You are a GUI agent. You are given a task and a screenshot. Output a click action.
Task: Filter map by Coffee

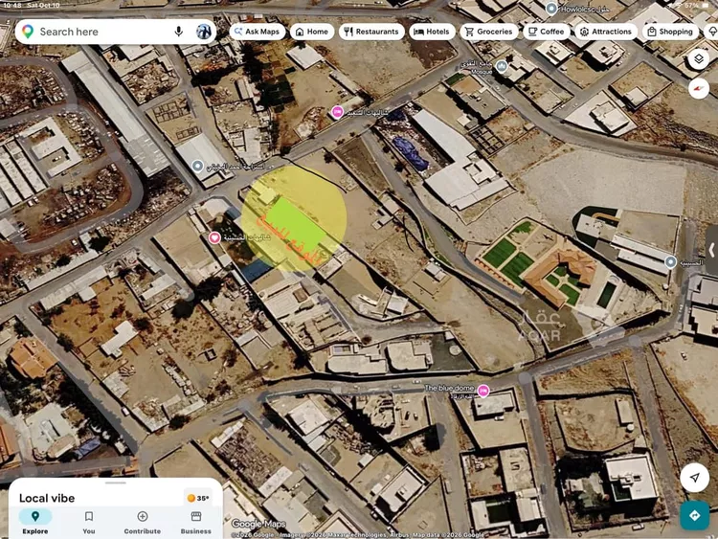tap(547, 32)
